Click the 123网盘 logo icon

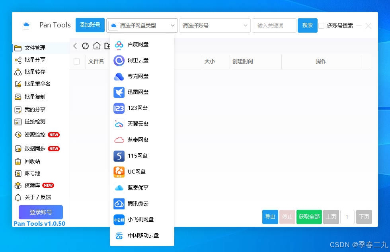(119, 108)
